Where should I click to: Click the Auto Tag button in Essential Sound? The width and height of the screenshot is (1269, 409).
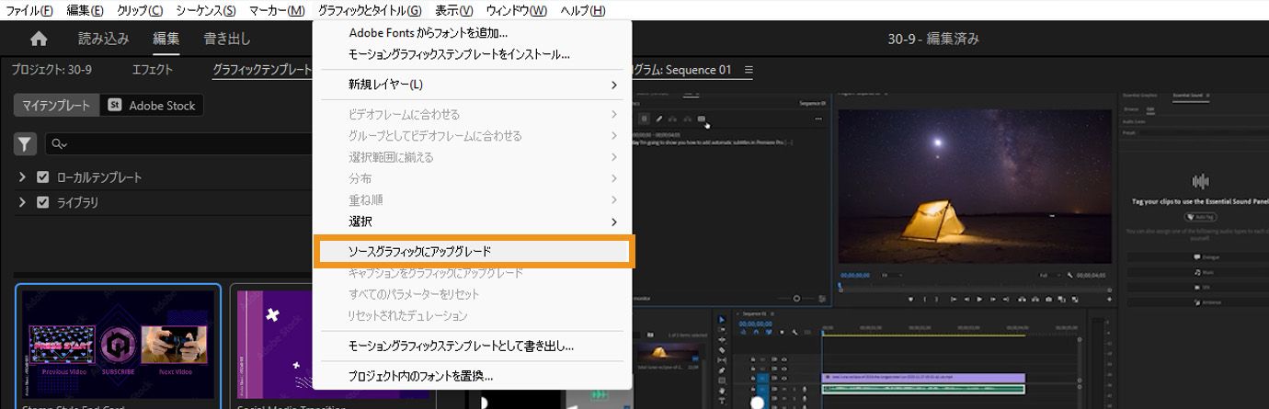1200,217
